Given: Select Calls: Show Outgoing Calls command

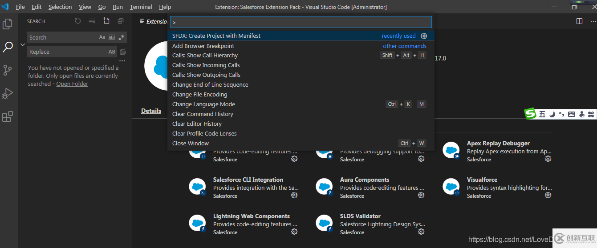Looking at the screenshot, I should [301, 75].
